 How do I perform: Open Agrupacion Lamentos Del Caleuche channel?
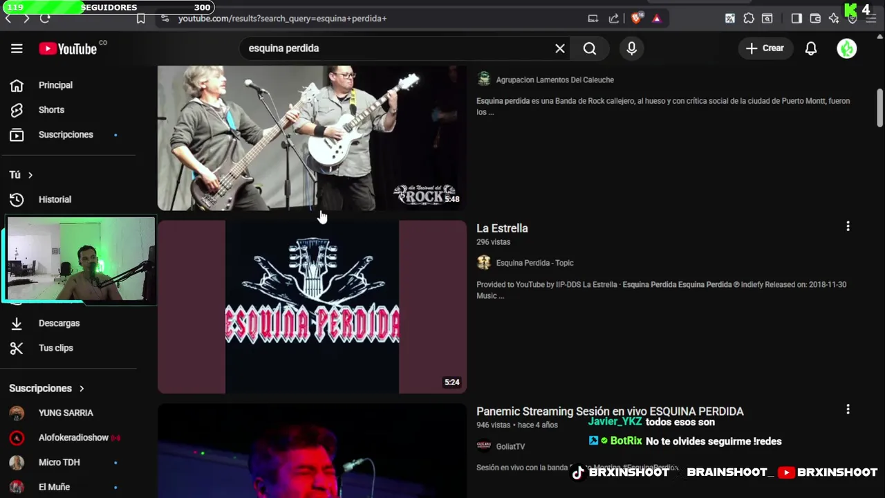(x=555, y=80)
